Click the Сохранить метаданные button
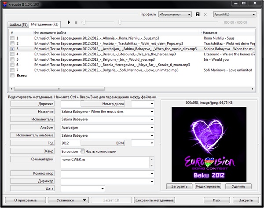 point(157,200)
